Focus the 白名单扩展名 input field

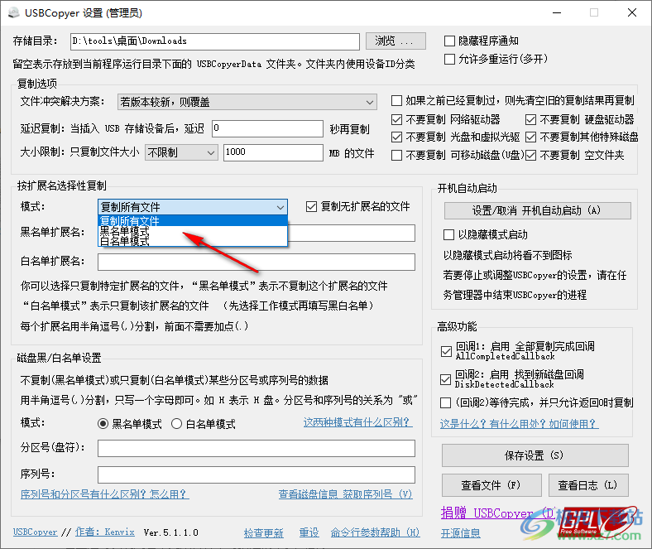coord(256,262)
